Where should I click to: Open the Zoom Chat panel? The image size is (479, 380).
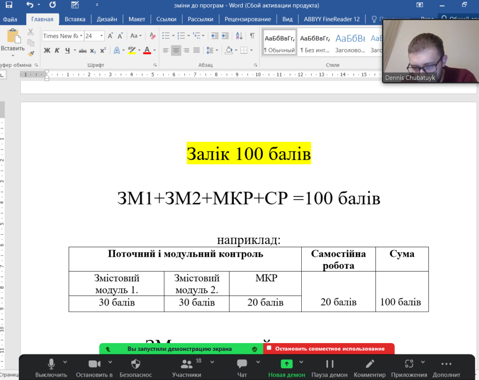pos(242,364)
